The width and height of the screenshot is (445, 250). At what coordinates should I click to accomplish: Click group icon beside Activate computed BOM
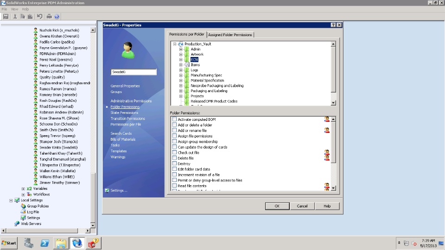327,119
